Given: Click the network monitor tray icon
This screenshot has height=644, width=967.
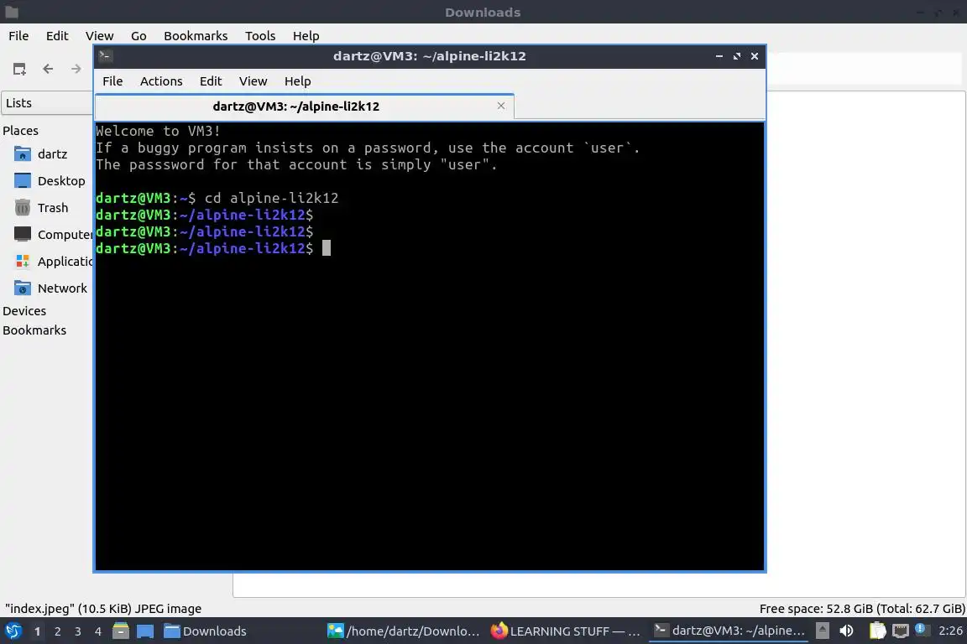Looking at the screenshot, I should 901,631.
